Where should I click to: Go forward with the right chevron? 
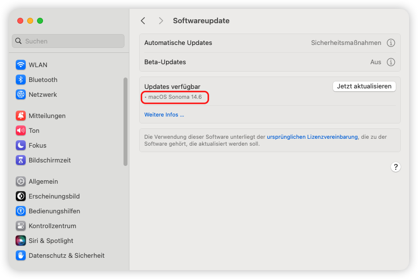(161, 21)
